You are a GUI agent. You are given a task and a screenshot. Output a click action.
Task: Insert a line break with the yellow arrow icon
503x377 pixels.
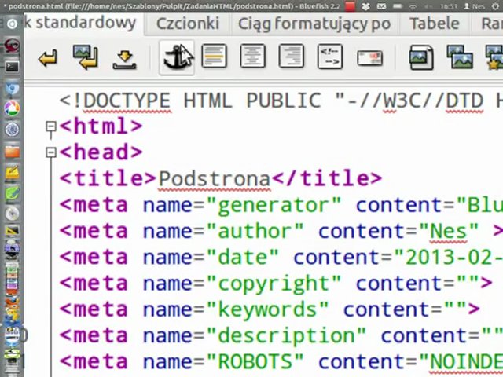coord(48,58)
